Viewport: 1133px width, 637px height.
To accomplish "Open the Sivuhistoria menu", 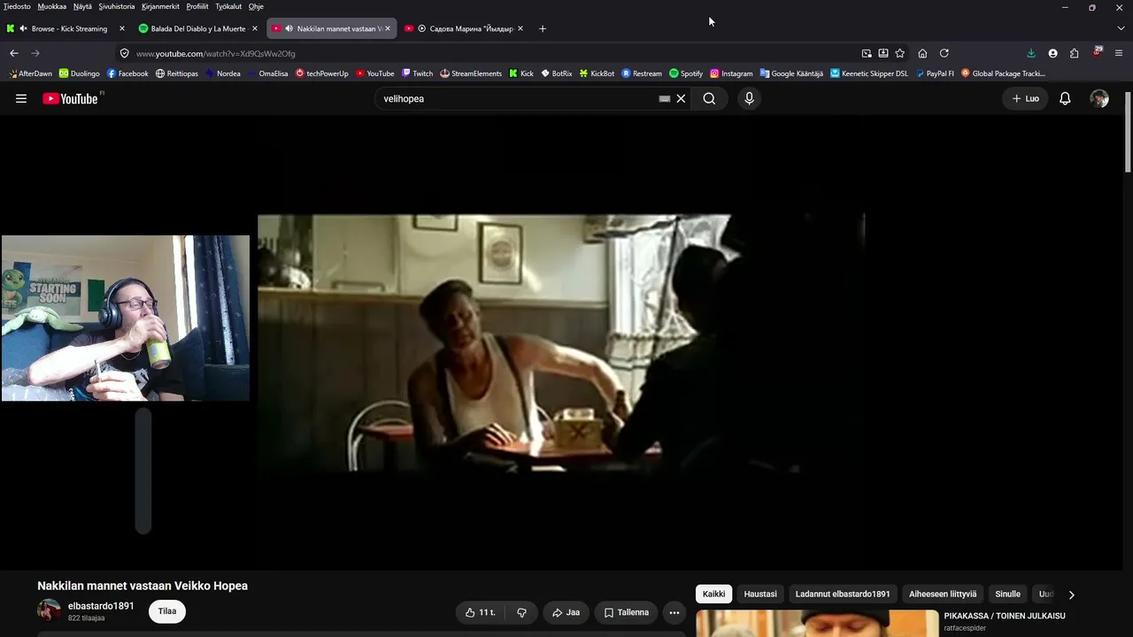I will (117, 6).
